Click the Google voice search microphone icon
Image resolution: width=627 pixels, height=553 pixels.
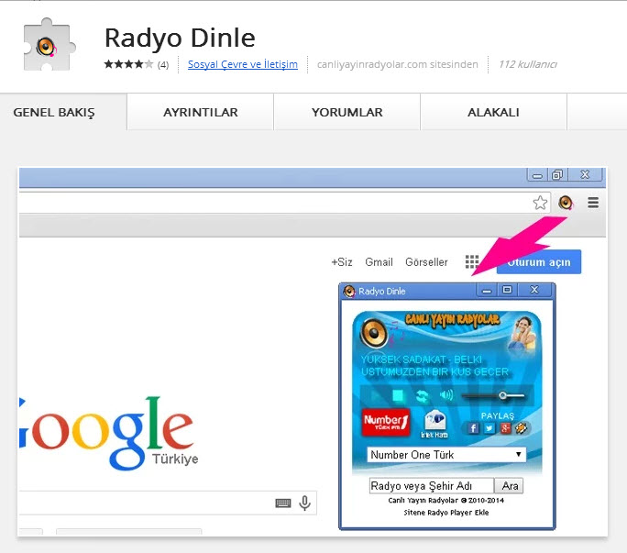(x=304, y=503)
